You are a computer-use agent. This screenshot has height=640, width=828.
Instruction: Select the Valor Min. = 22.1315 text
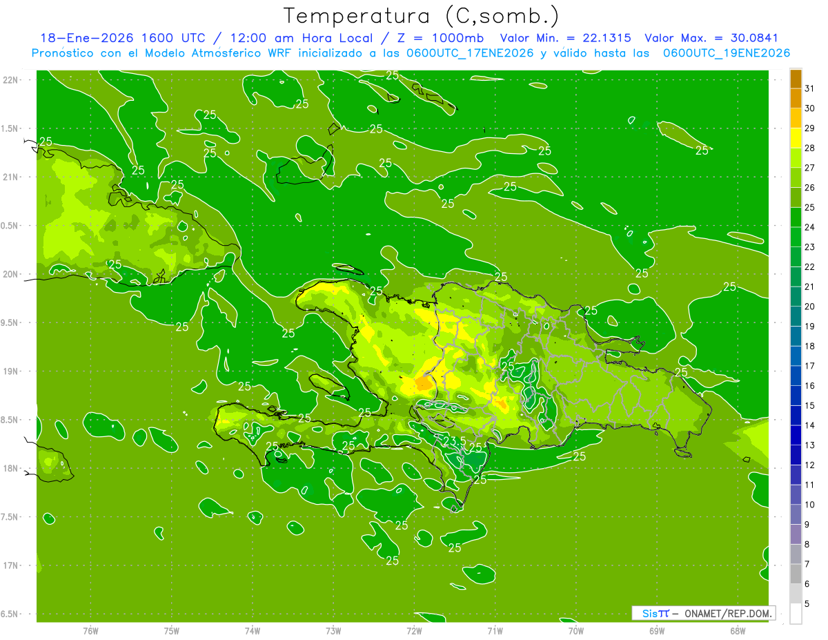tap(565, 38)
